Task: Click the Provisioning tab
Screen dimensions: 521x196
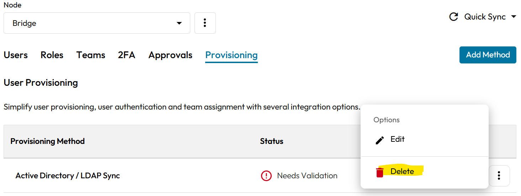Action: pos(232,55)
